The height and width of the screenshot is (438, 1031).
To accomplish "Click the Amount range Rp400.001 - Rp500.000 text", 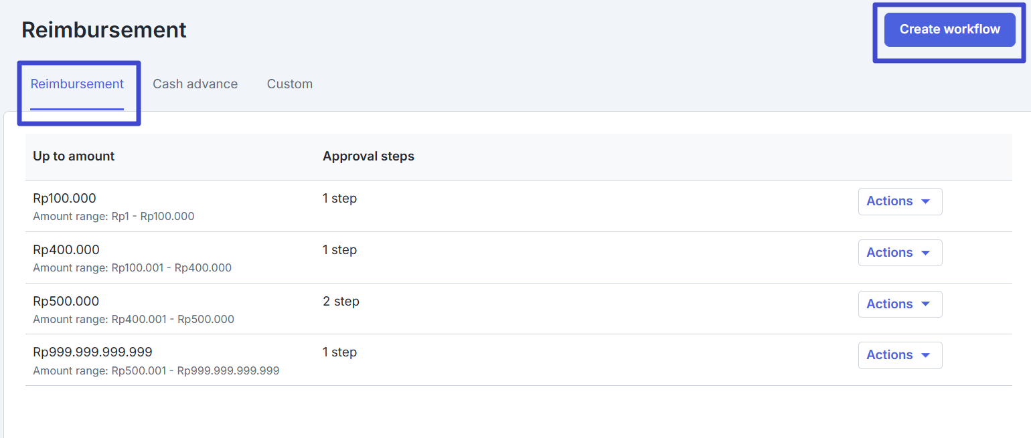I will point(133,320).
